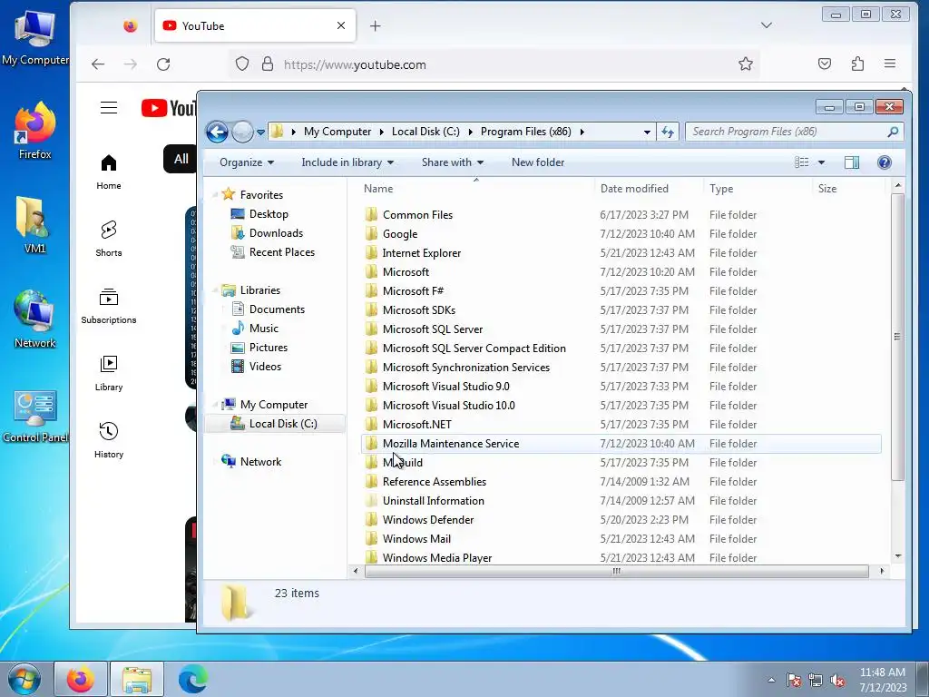Open the address bar history dropdown
This screenshot has height=697, width=929.
click(x=647, y=133)
